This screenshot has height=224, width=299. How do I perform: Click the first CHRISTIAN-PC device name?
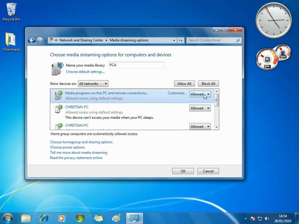point(77,107)
